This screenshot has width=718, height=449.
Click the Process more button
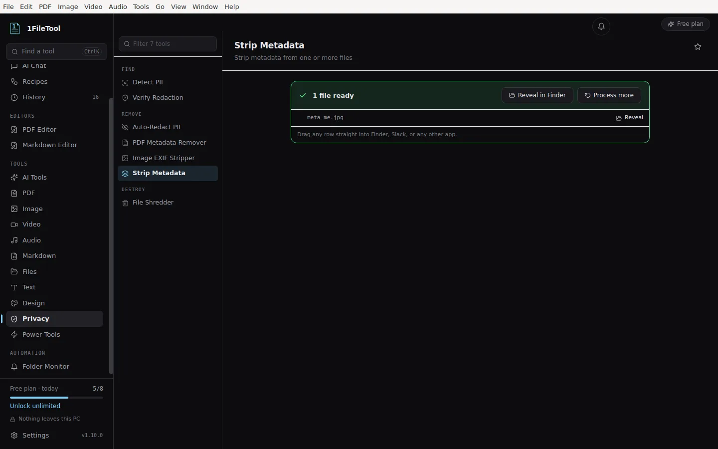609,95
